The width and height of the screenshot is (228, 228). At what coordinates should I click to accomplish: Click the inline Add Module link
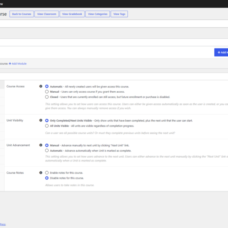click(18, 63)
